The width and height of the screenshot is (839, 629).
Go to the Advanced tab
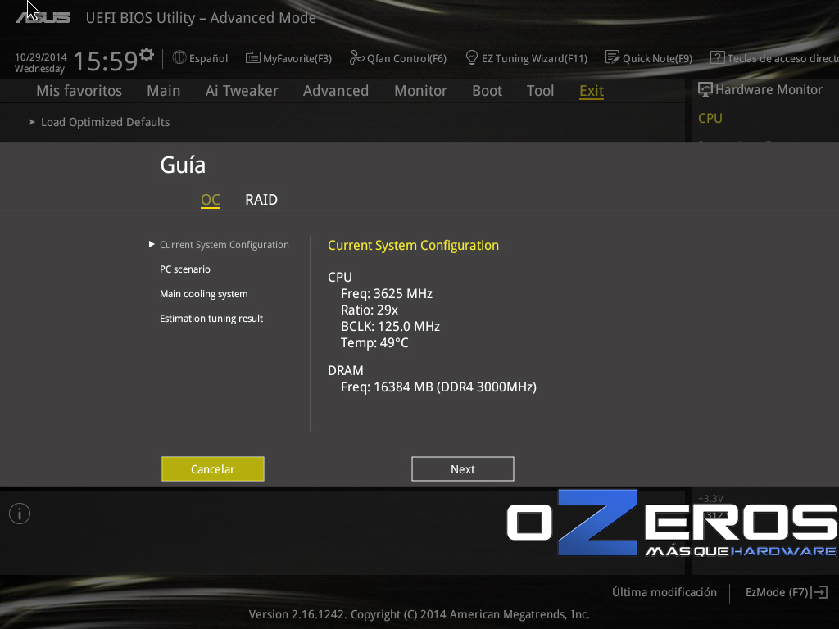tap(336, 90)
